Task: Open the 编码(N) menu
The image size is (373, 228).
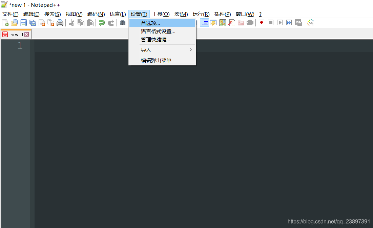Action: pyautogui.click(x=96, y=14)
